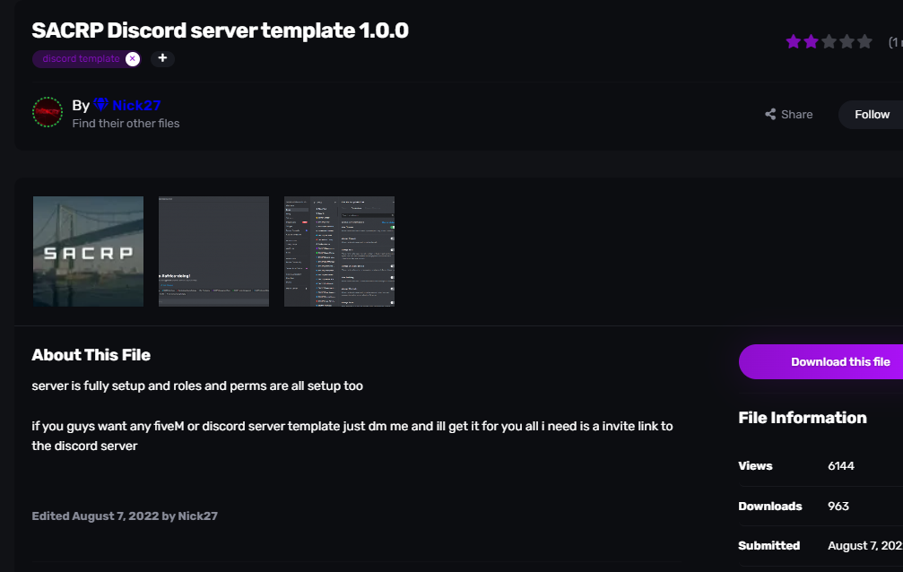The image size is (903, 572).
Task: Rate the file three stars
Action: (829, 42)
